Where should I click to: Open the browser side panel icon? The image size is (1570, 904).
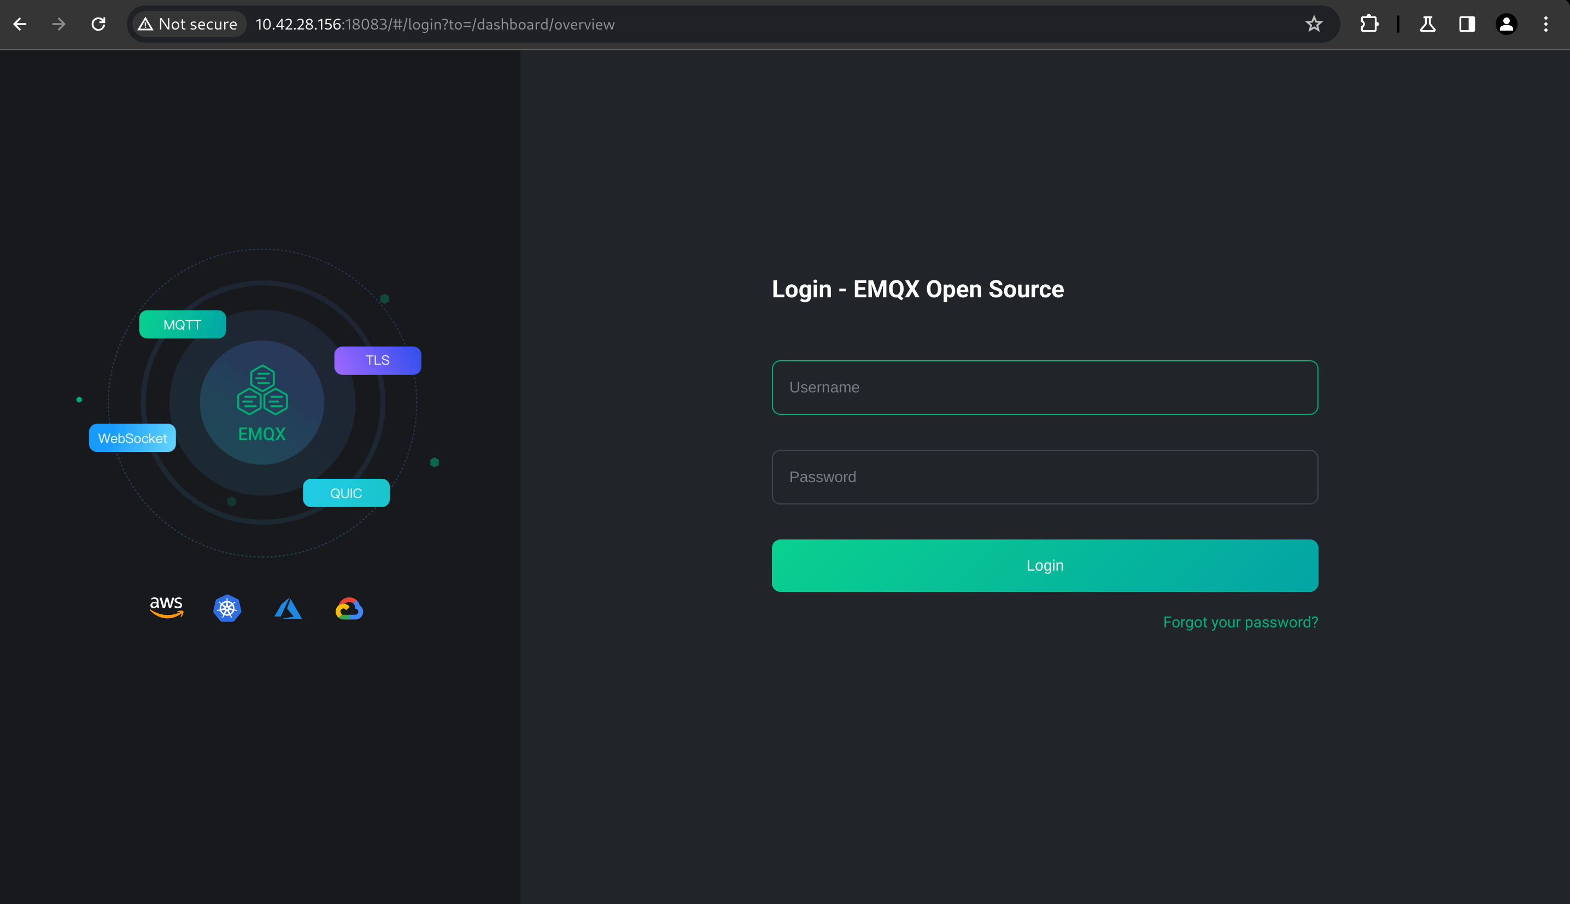coord(1467,24)
